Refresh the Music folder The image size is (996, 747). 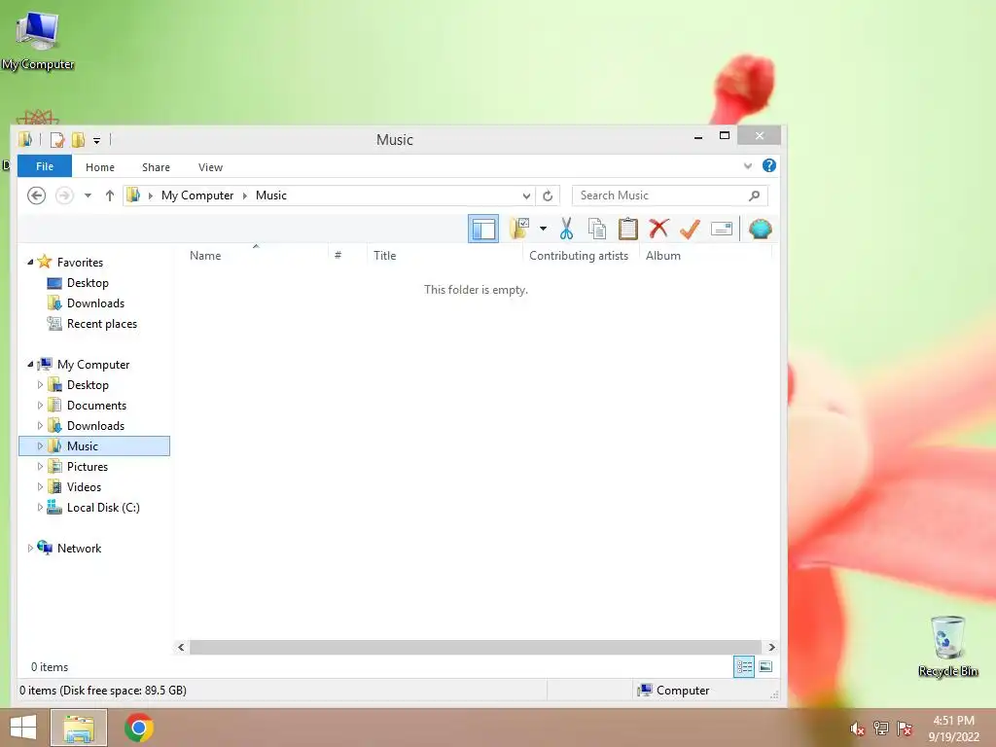click(548, 196)
